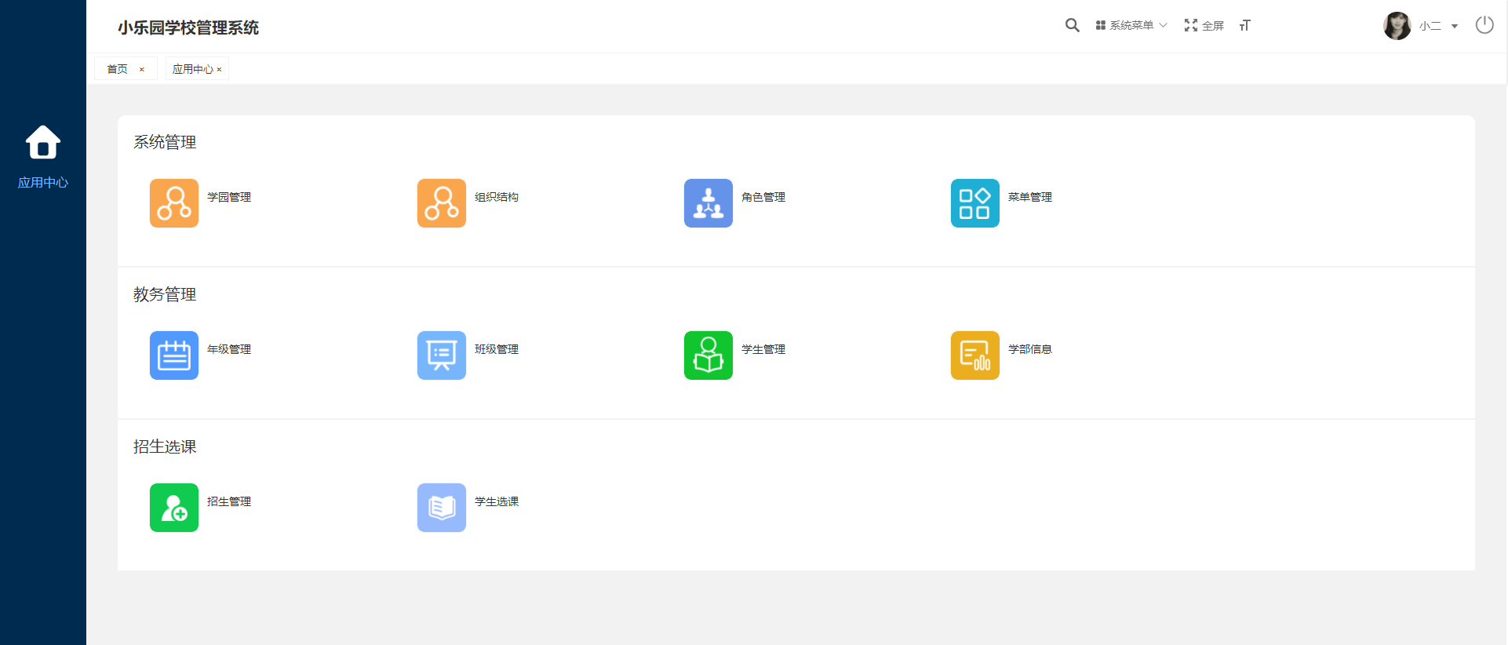This screenshot has width=1508, height=645.
Task: Click the 小乐园学校管理系统 title
Action: pyautogui.click(x=188, y=27)
